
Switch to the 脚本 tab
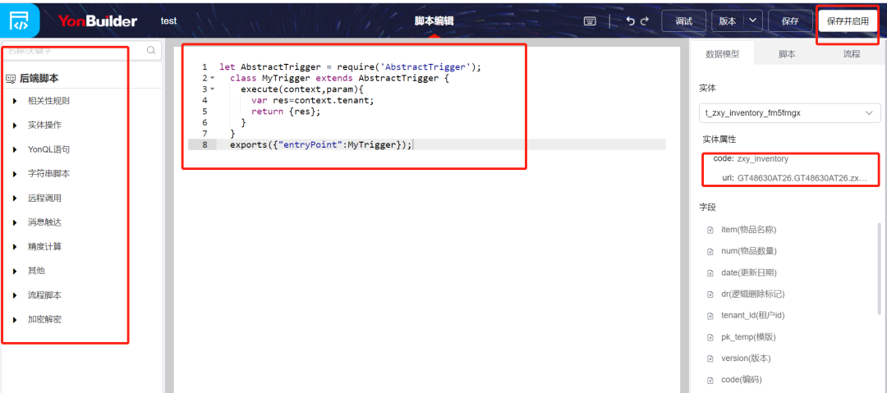tap(787, 54)
